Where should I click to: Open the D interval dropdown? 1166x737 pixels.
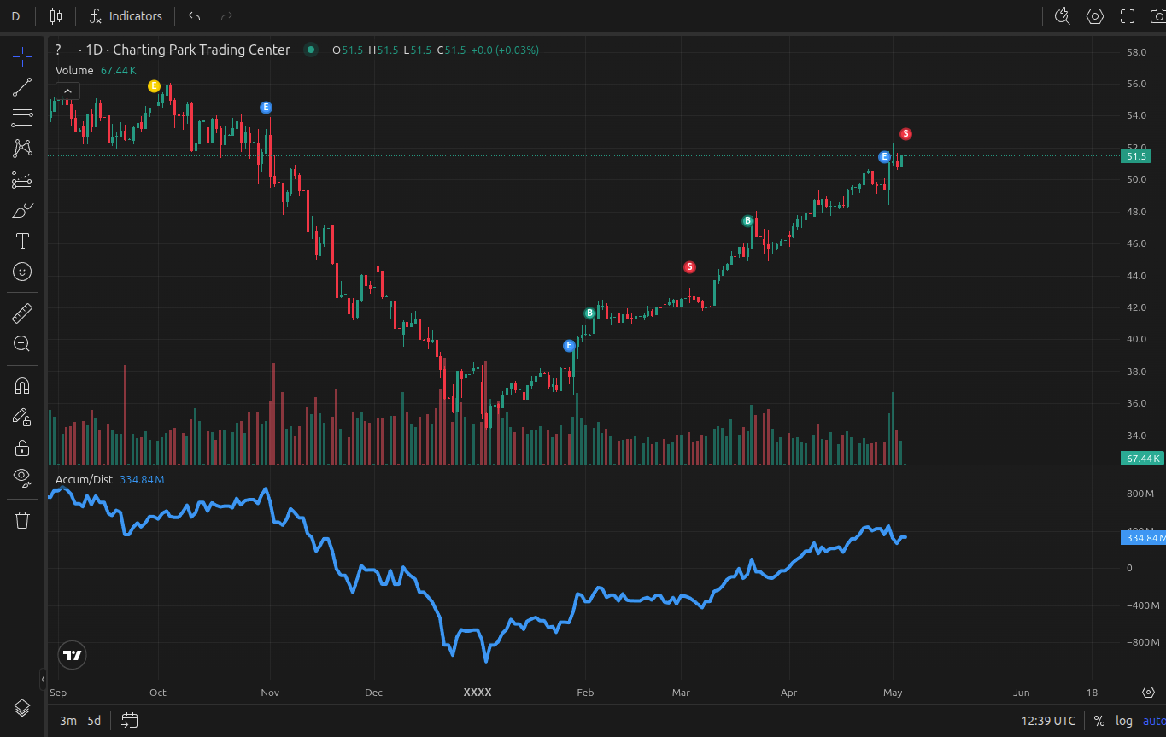click(15, 16)
